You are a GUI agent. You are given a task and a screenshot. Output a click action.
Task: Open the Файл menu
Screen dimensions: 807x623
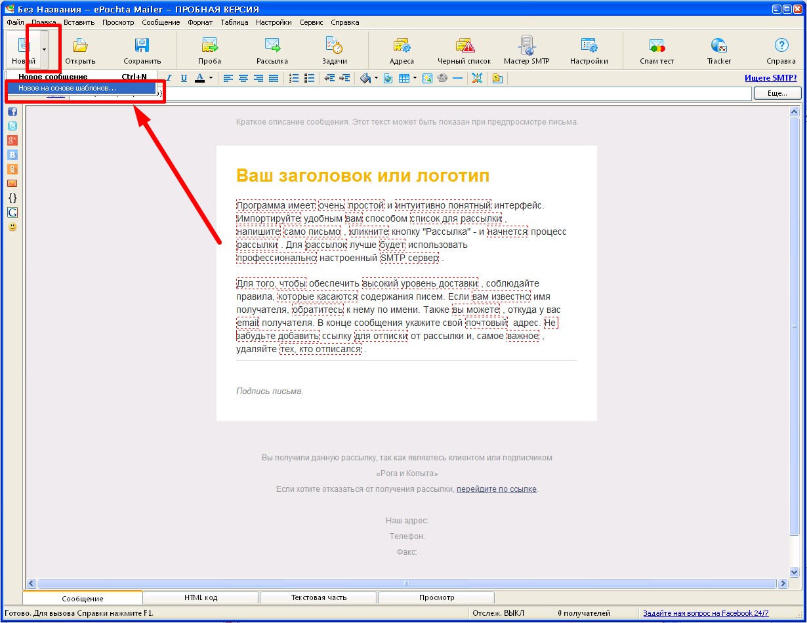(x=14, y=22)
